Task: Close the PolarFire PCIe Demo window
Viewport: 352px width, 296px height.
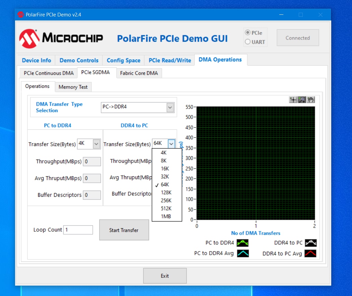Action: pos(320,15)
